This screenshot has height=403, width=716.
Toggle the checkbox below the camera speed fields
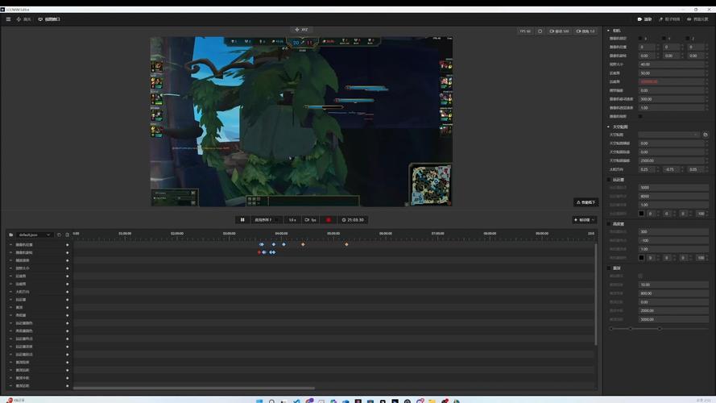641,116
